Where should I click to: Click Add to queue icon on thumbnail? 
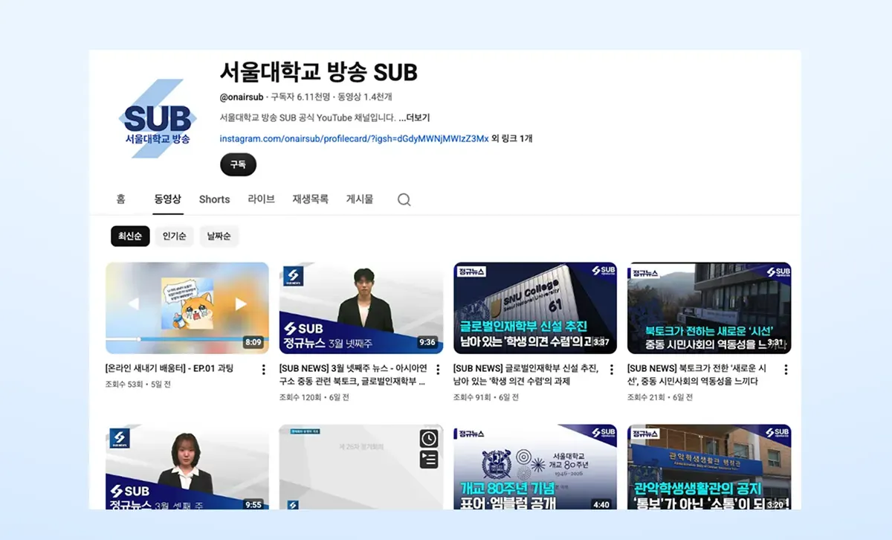tap(429, 460)
